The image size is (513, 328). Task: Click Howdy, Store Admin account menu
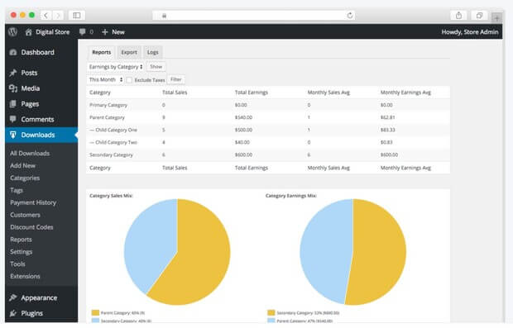click(x=470, y=32)
